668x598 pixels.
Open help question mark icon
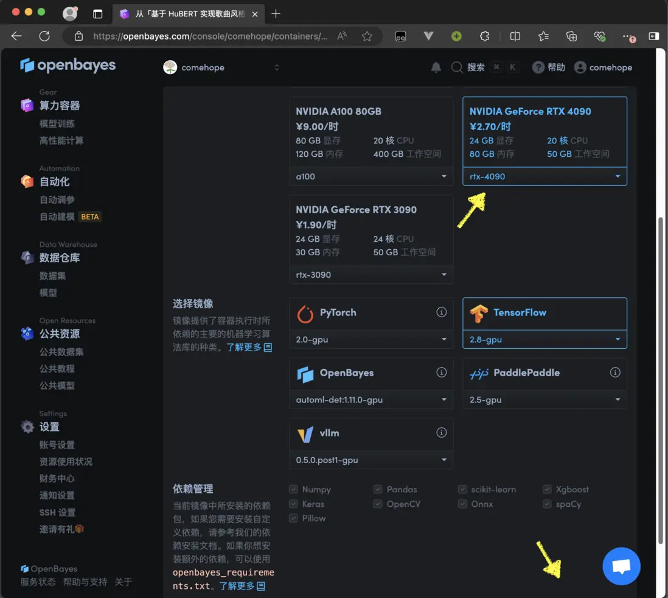tap(538, 67)
